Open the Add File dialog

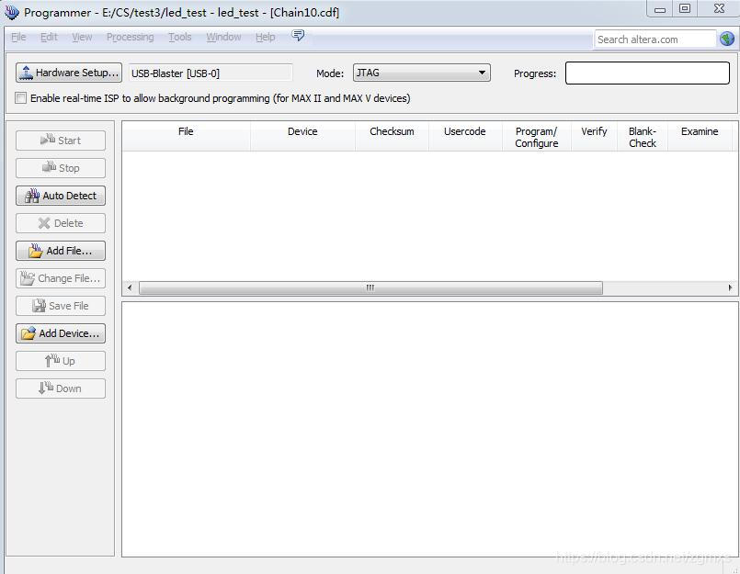pyautogui.click(x=61, y=251)
